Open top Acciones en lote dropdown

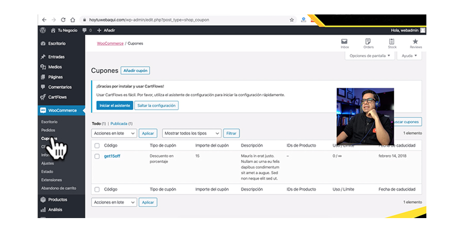point(114,133)
